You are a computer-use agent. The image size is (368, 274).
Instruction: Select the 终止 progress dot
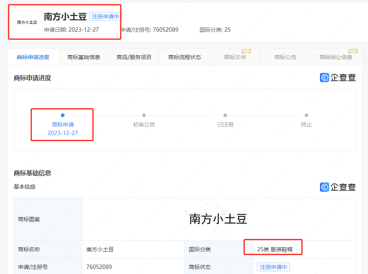coord(306,115)
